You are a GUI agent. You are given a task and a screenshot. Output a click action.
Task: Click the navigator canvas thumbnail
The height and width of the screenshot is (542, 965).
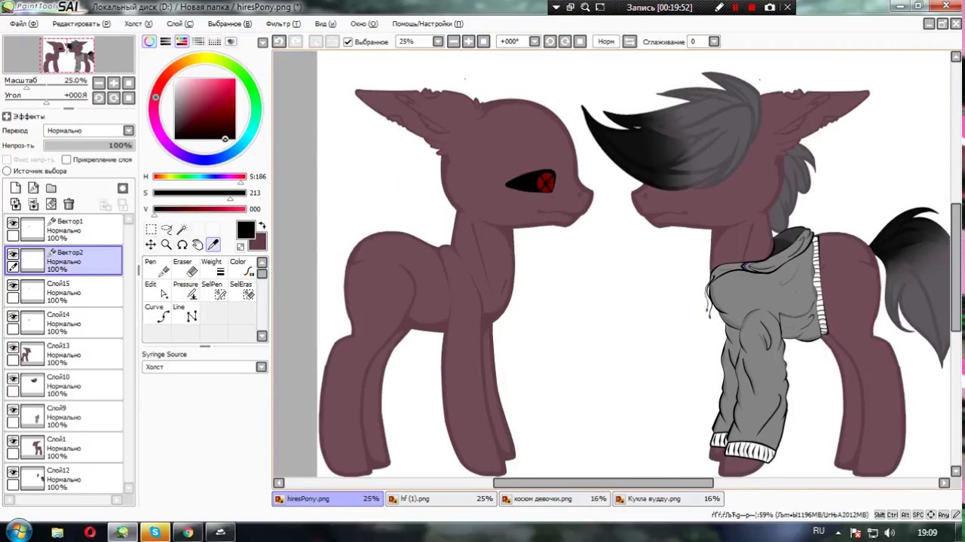click(69, 55)
